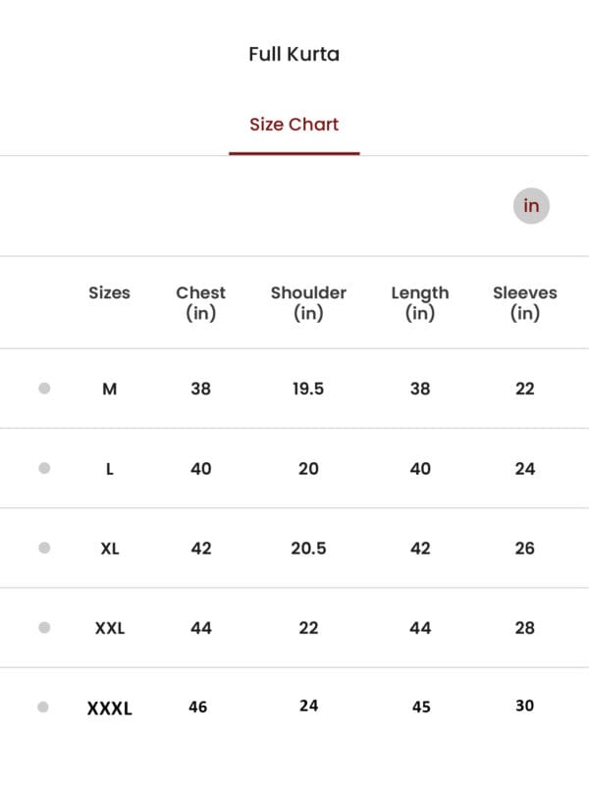589x785 pixels.
Task: Click the Sleeves (in) column header
Action: point(525,303)
